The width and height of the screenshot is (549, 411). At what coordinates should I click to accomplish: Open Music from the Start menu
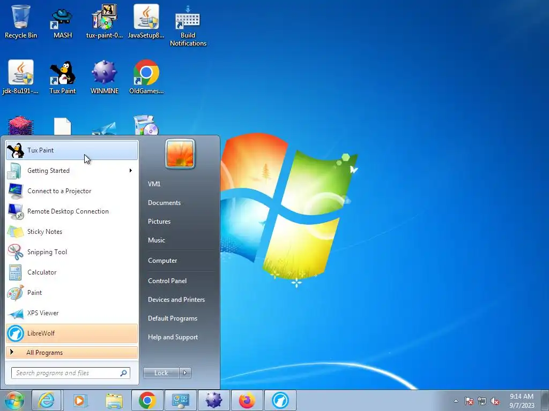pyautogui.click(x=157, y=240)
